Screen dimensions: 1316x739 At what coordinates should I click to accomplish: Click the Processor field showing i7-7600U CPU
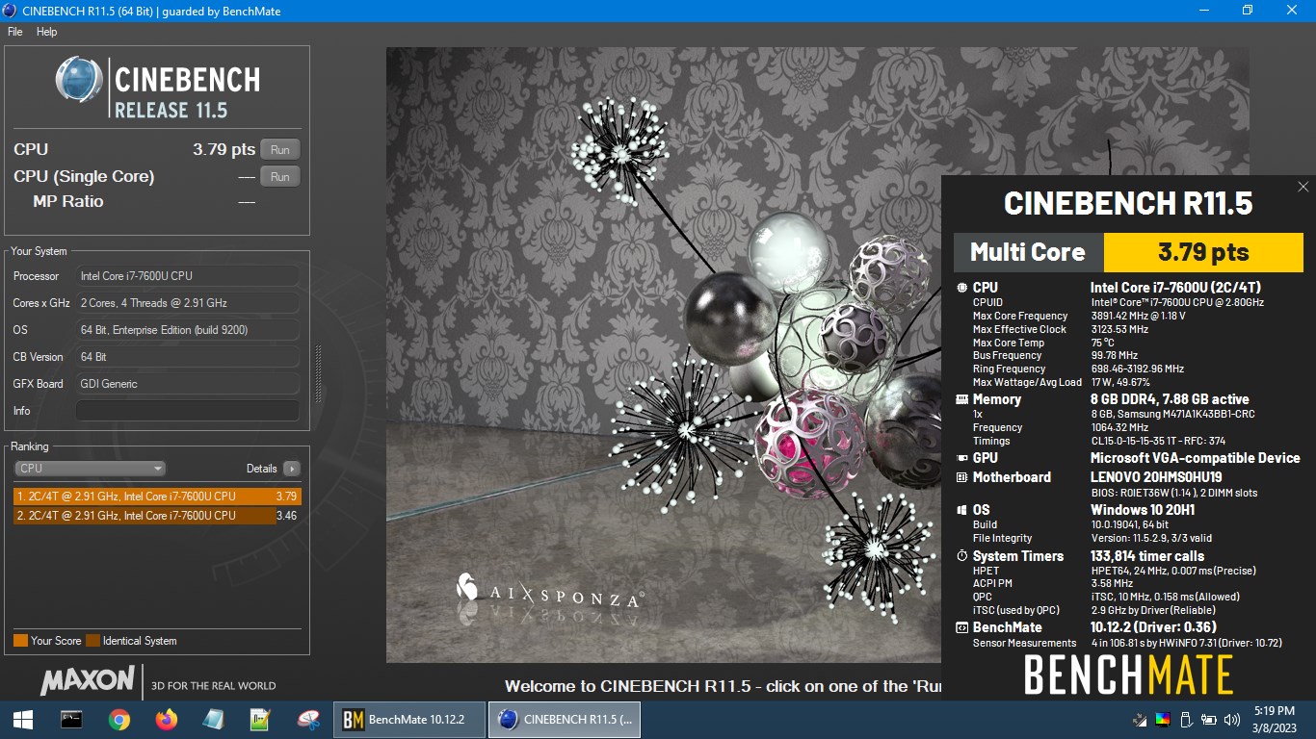(187, 276)
